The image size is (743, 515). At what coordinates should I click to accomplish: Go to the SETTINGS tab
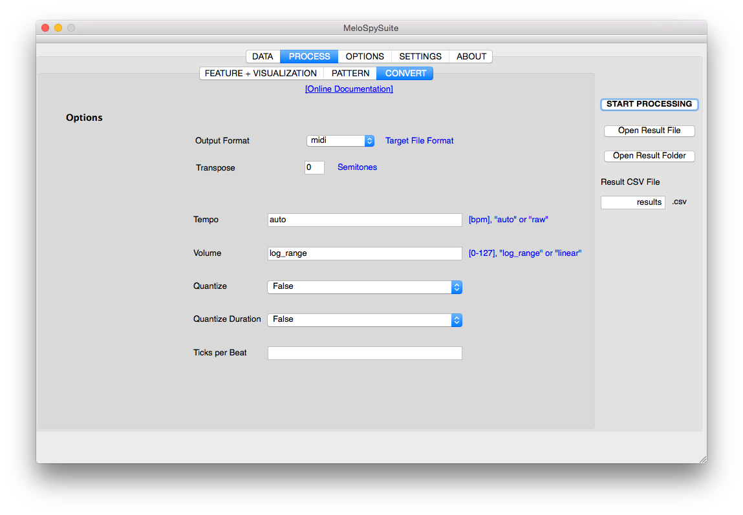pyautogui.click(x=420, y=56)
